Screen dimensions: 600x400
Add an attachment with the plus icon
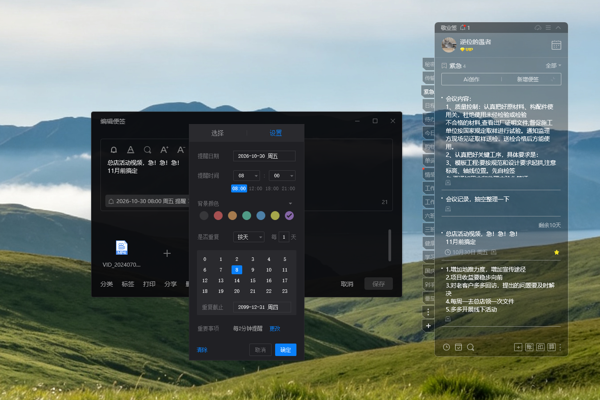[x=167, y=253]
